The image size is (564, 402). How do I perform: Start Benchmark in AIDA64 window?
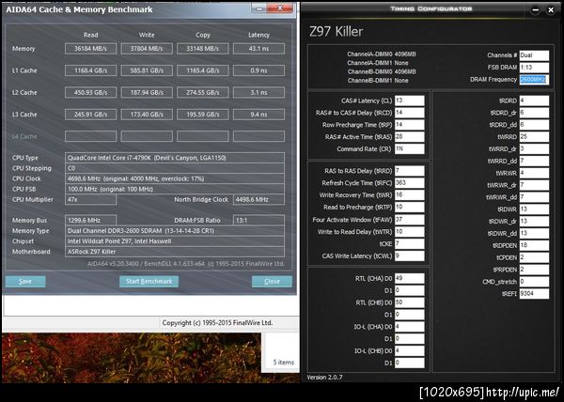click(149, 281)
